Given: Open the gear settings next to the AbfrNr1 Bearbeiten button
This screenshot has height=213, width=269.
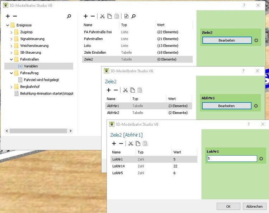Looking at the screenshot, I should (x=256, y=106).
